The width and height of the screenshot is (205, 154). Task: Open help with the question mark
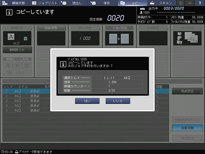200,3
